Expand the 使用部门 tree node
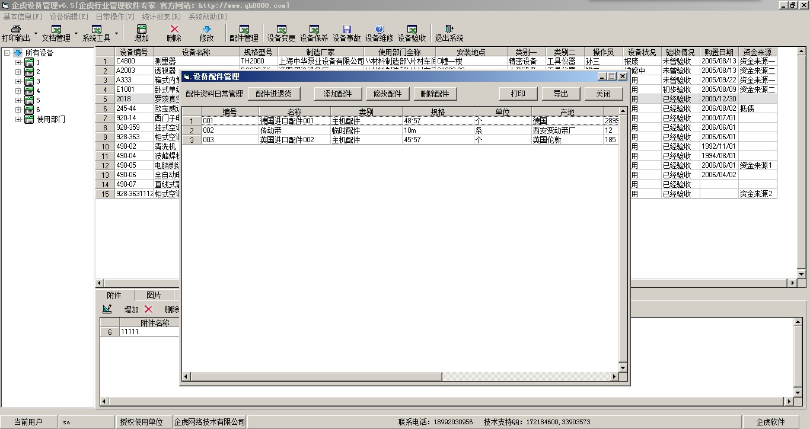This screenshot has width=810, height=429. (18, 119)
